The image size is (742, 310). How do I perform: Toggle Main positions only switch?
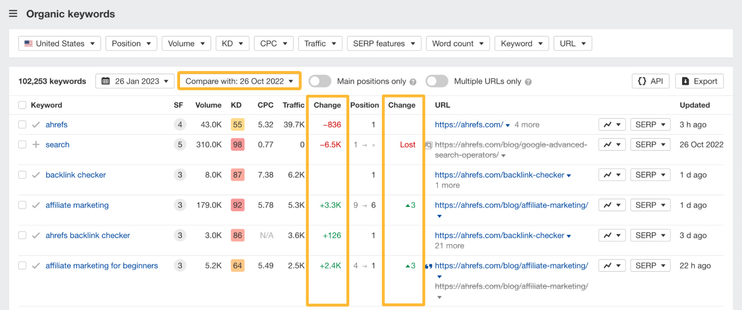point(320,81)
